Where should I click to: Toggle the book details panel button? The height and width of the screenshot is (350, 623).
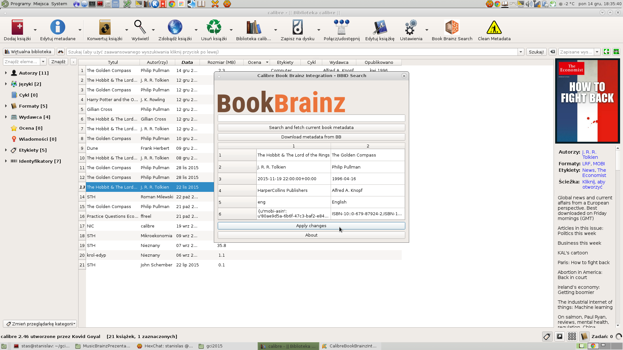584,337
